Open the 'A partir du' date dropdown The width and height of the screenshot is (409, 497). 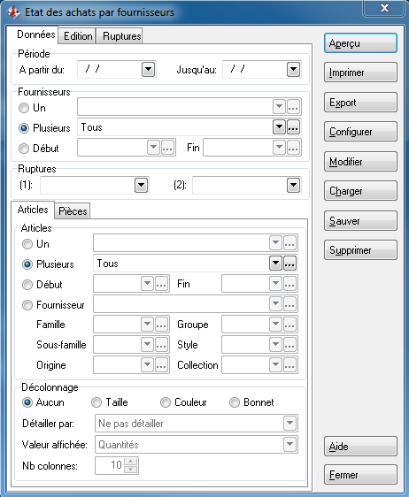148,69
